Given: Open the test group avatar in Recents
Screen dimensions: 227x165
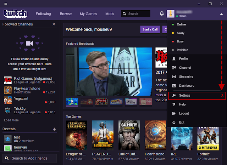Looking at the screenshot, I should 8,139.
